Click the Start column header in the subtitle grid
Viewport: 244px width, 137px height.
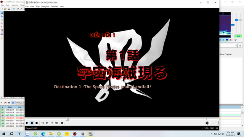tap(10, 107)
